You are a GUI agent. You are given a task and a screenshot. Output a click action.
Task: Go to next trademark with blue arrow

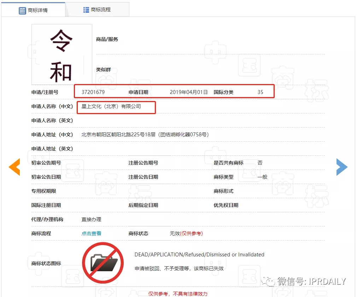342,167
